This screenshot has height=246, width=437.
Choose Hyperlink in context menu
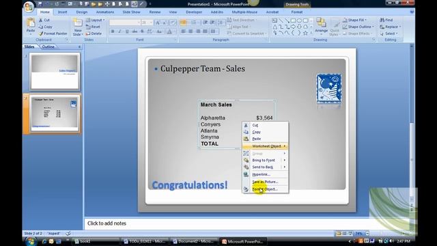point(265,175)
